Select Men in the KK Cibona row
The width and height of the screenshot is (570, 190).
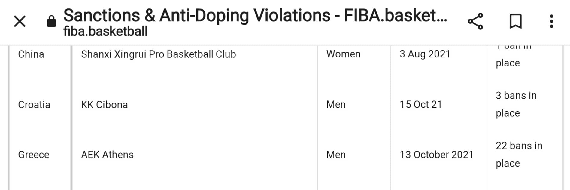click(336, 104)
